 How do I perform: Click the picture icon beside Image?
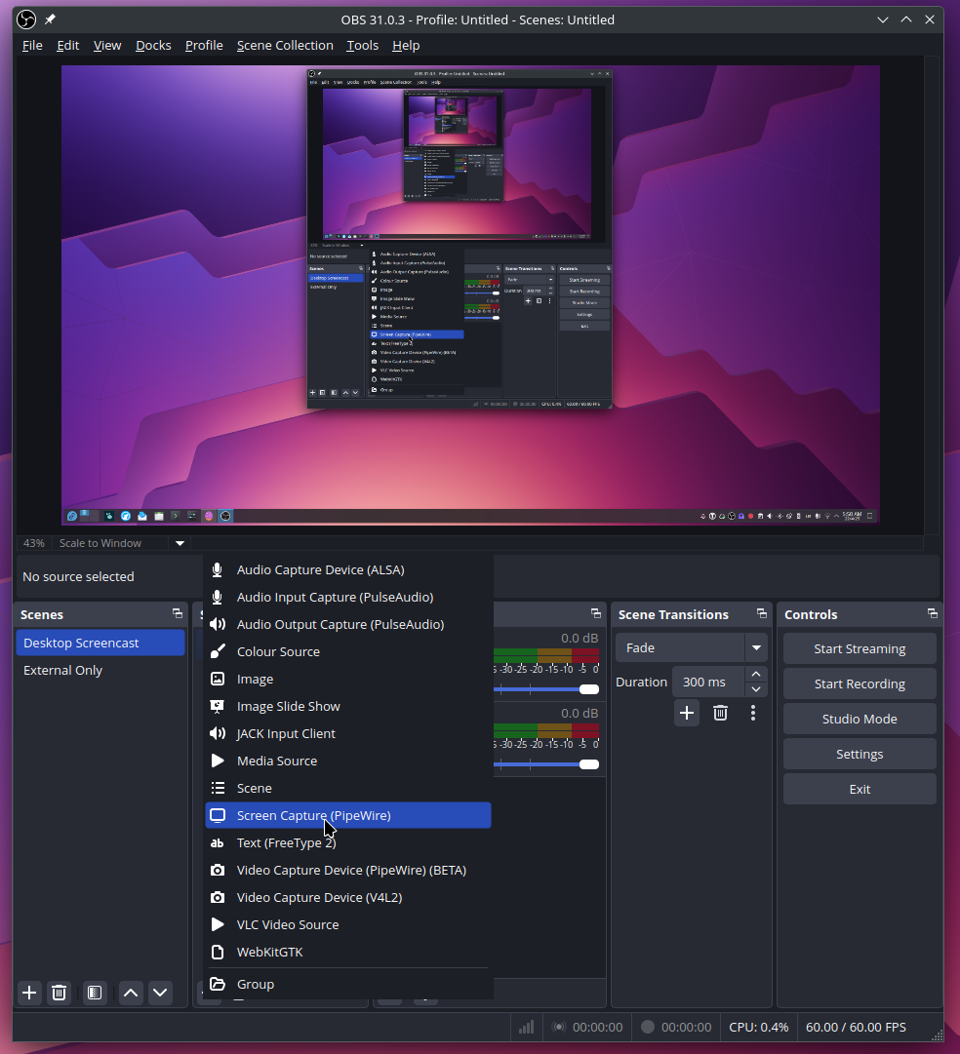(x=218, y=679)
